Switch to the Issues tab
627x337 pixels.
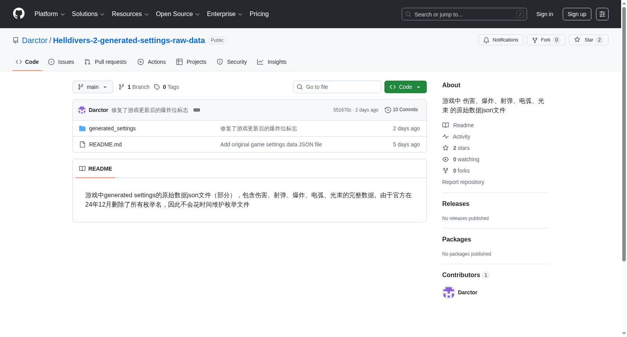[61, 62]
